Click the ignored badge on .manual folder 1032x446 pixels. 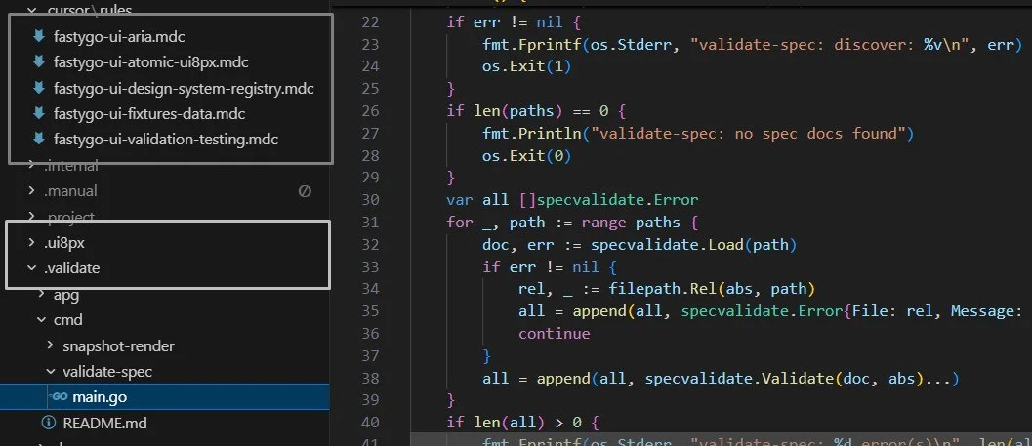coord(305,191)
